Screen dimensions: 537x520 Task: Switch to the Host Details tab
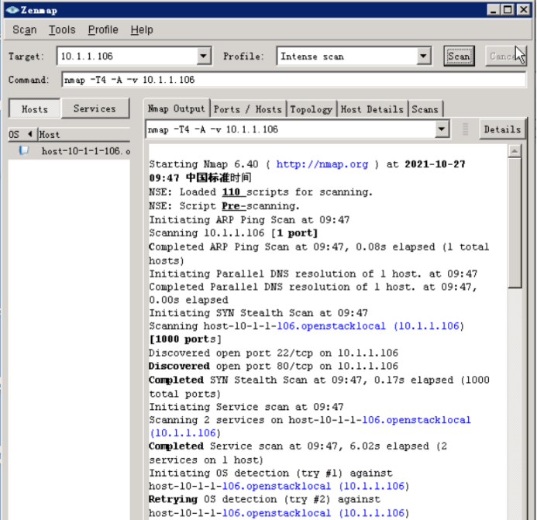372,109
